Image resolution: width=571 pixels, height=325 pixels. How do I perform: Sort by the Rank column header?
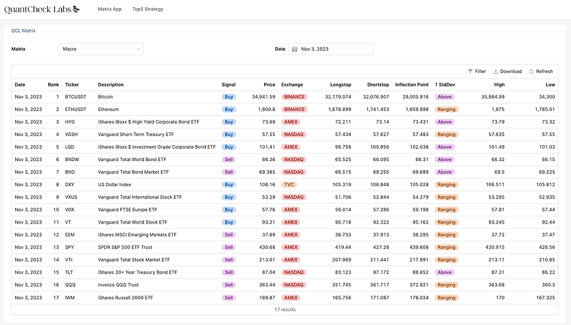coord(53,84)
